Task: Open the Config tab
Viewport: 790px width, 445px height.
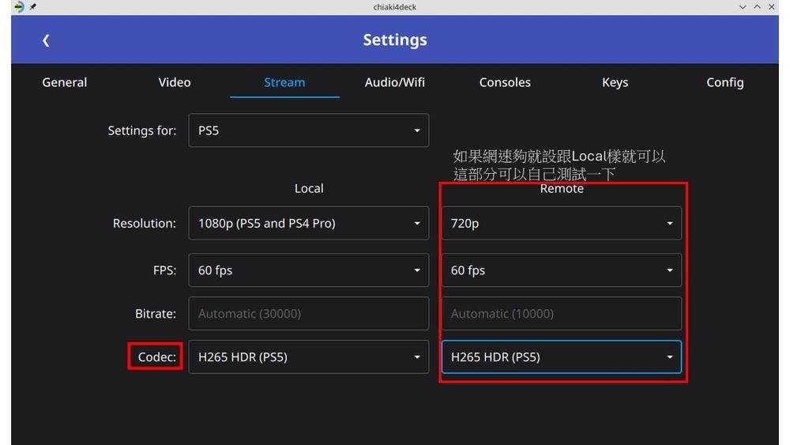Action: 725,82
